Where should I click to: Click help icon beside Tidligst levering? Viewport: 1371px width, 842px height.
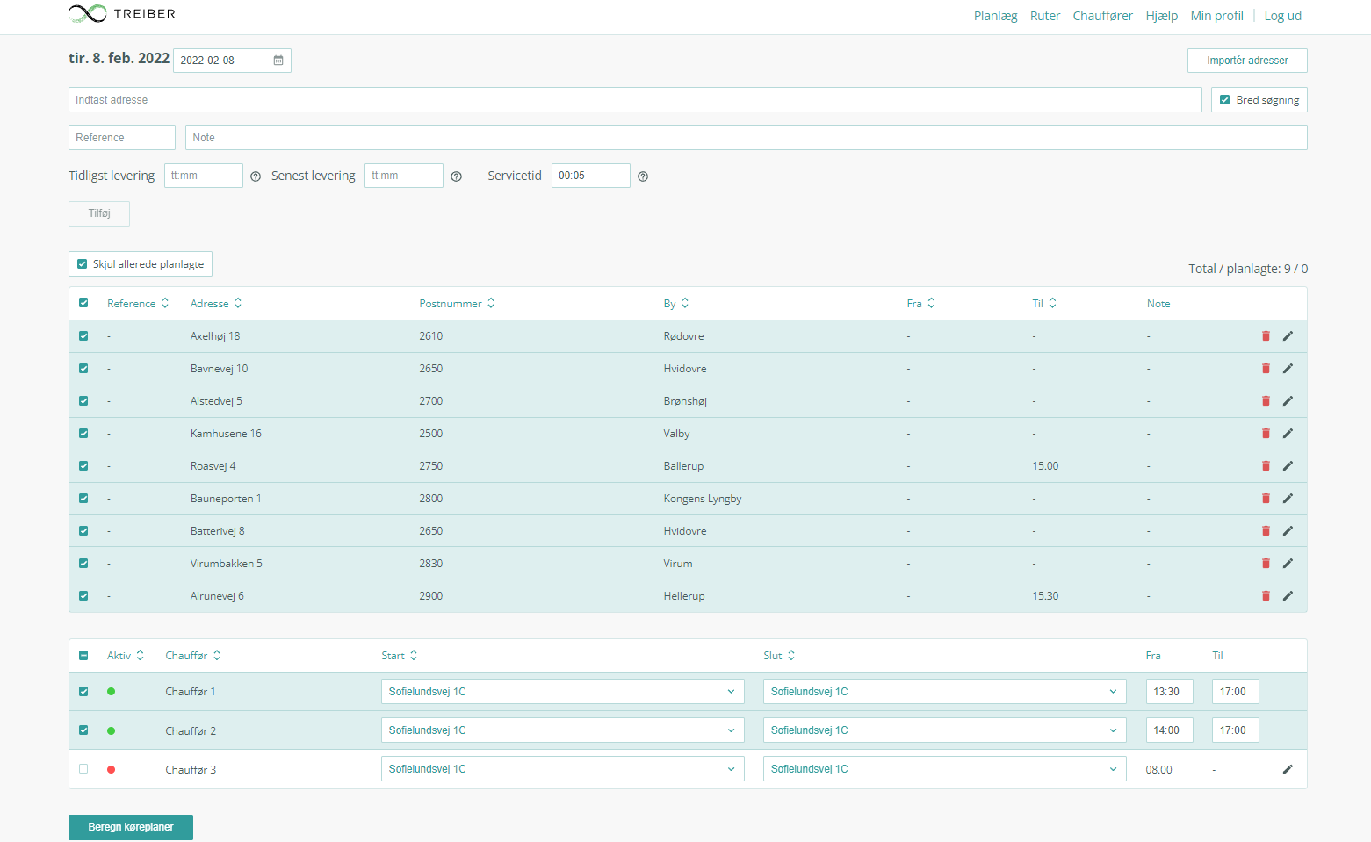256,176
